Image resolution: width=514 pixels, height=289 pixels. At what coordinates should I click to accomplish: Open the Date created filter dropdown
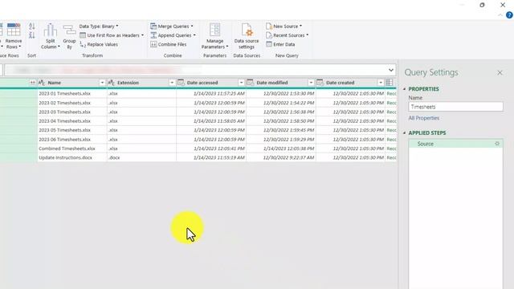381,83
